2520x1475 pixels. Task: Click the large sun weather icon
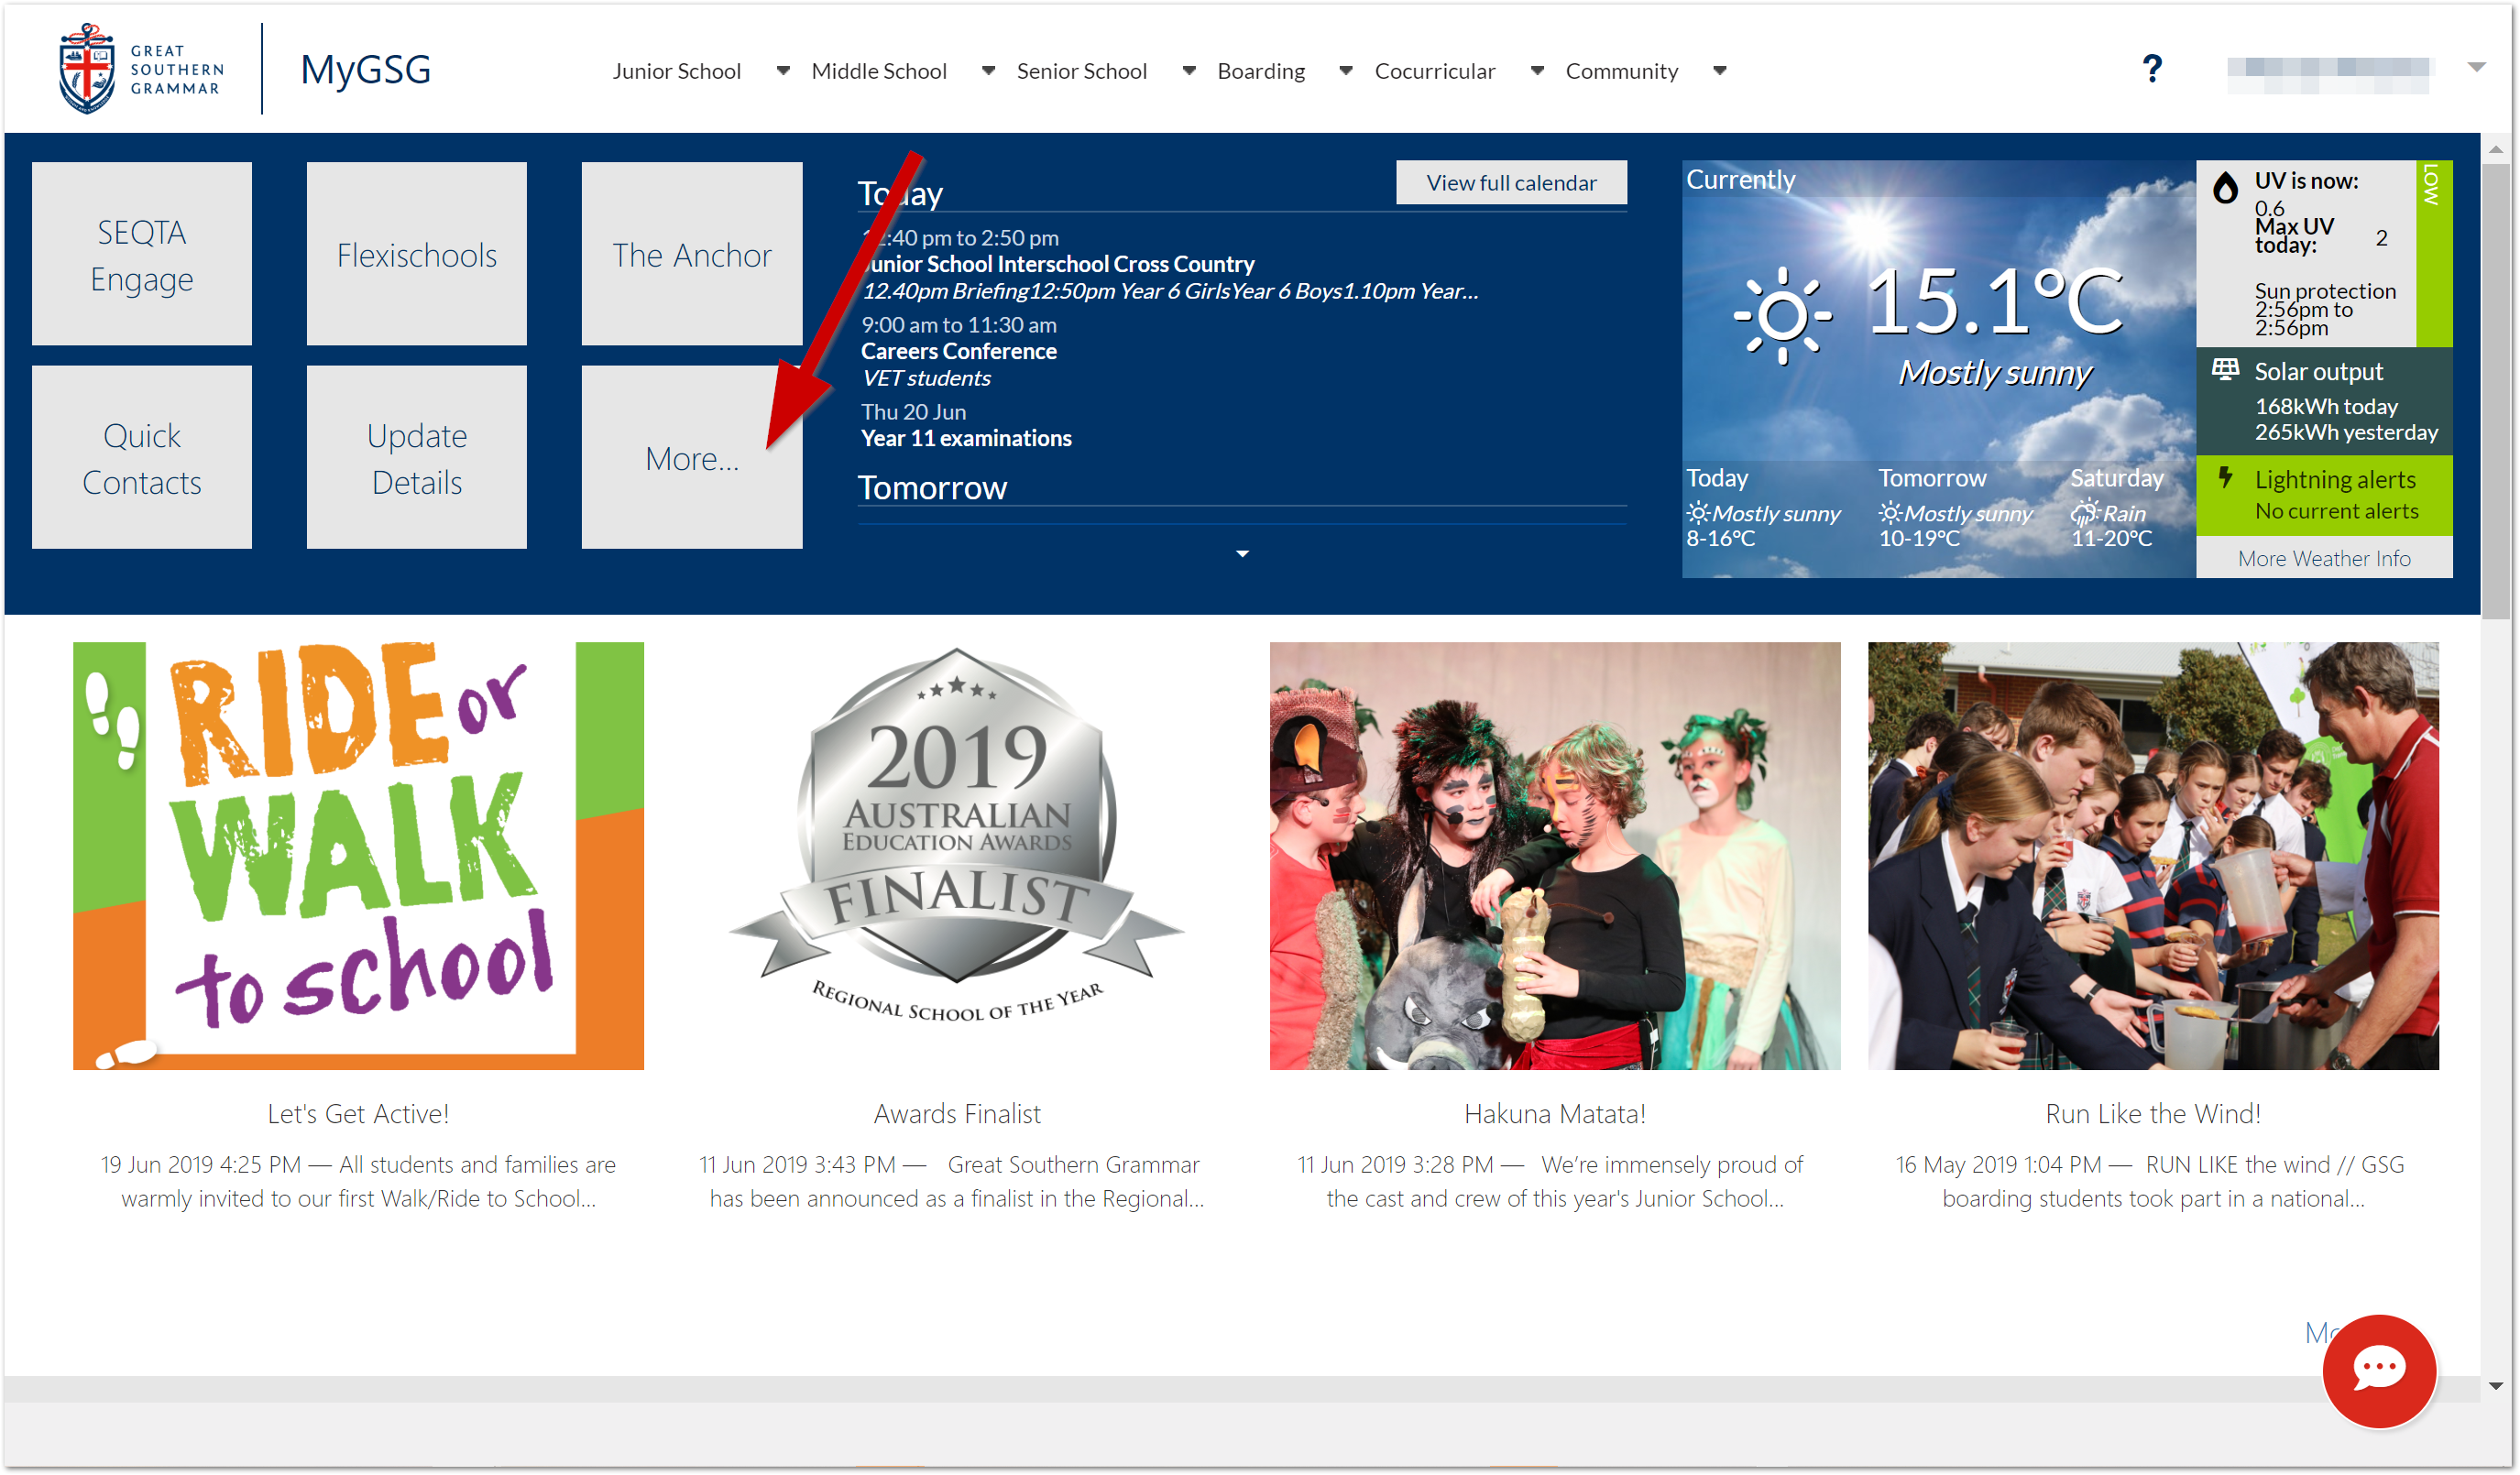(1781, 315)
